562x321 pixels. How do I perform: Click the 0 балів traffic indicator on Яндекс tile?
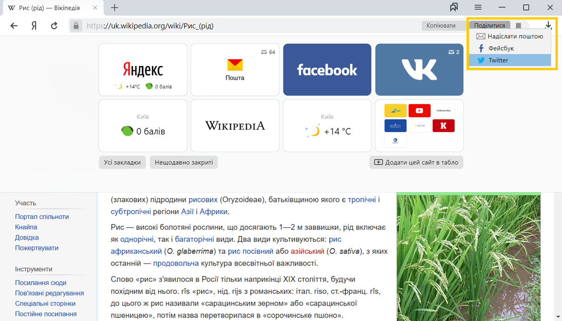[159, 87]
